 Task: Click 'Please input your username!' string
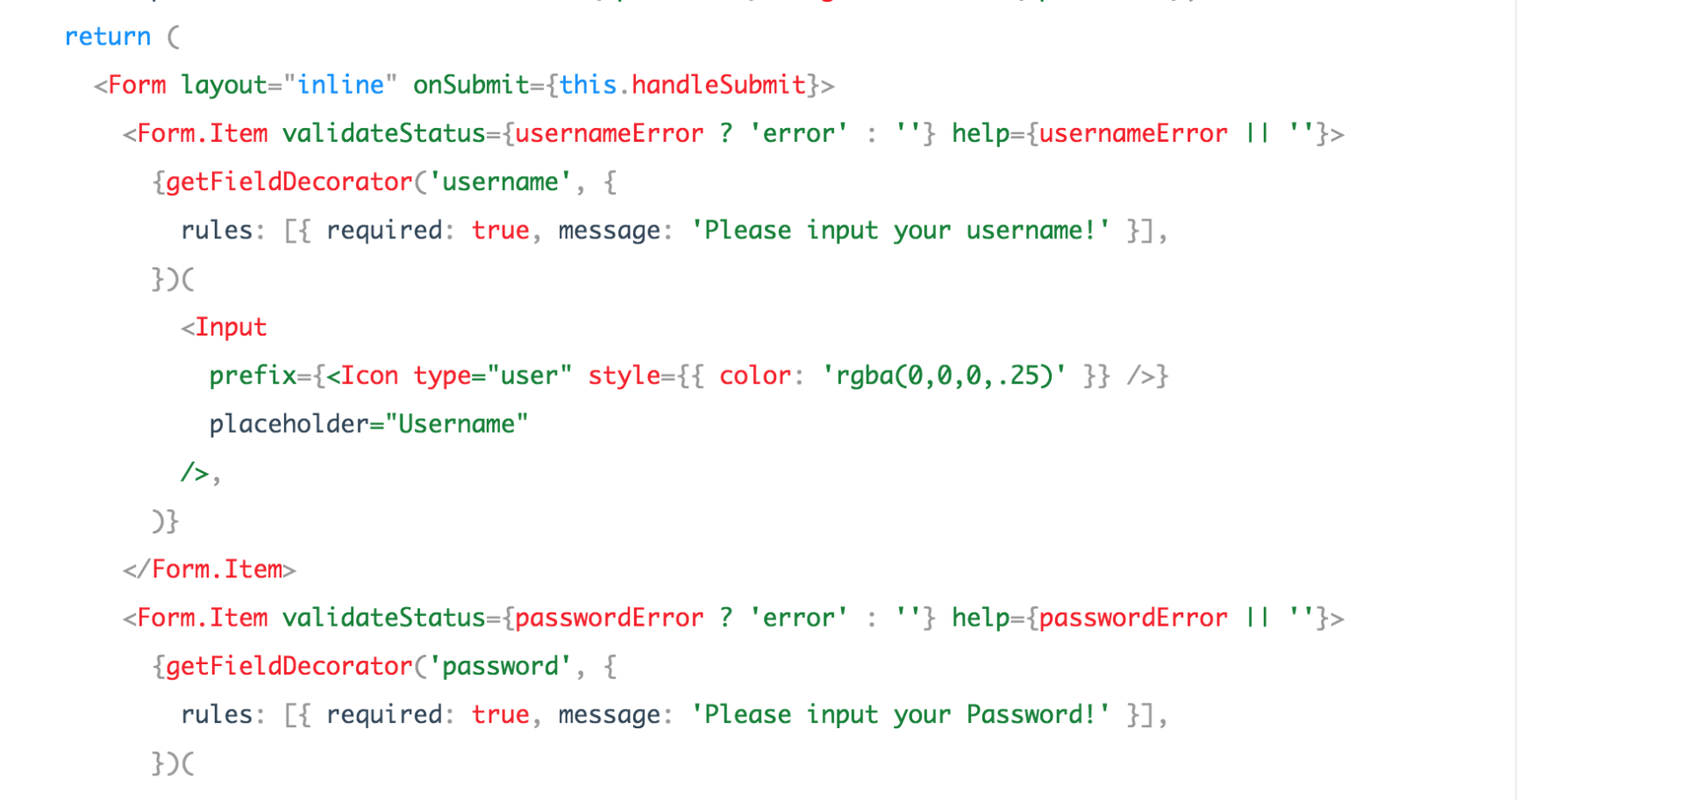[901, 230]
